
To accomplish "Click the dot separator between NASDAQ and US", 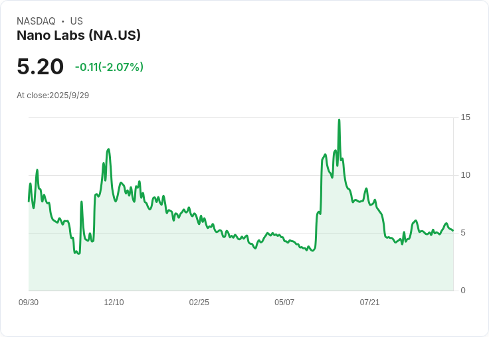I will click(62, 21).
